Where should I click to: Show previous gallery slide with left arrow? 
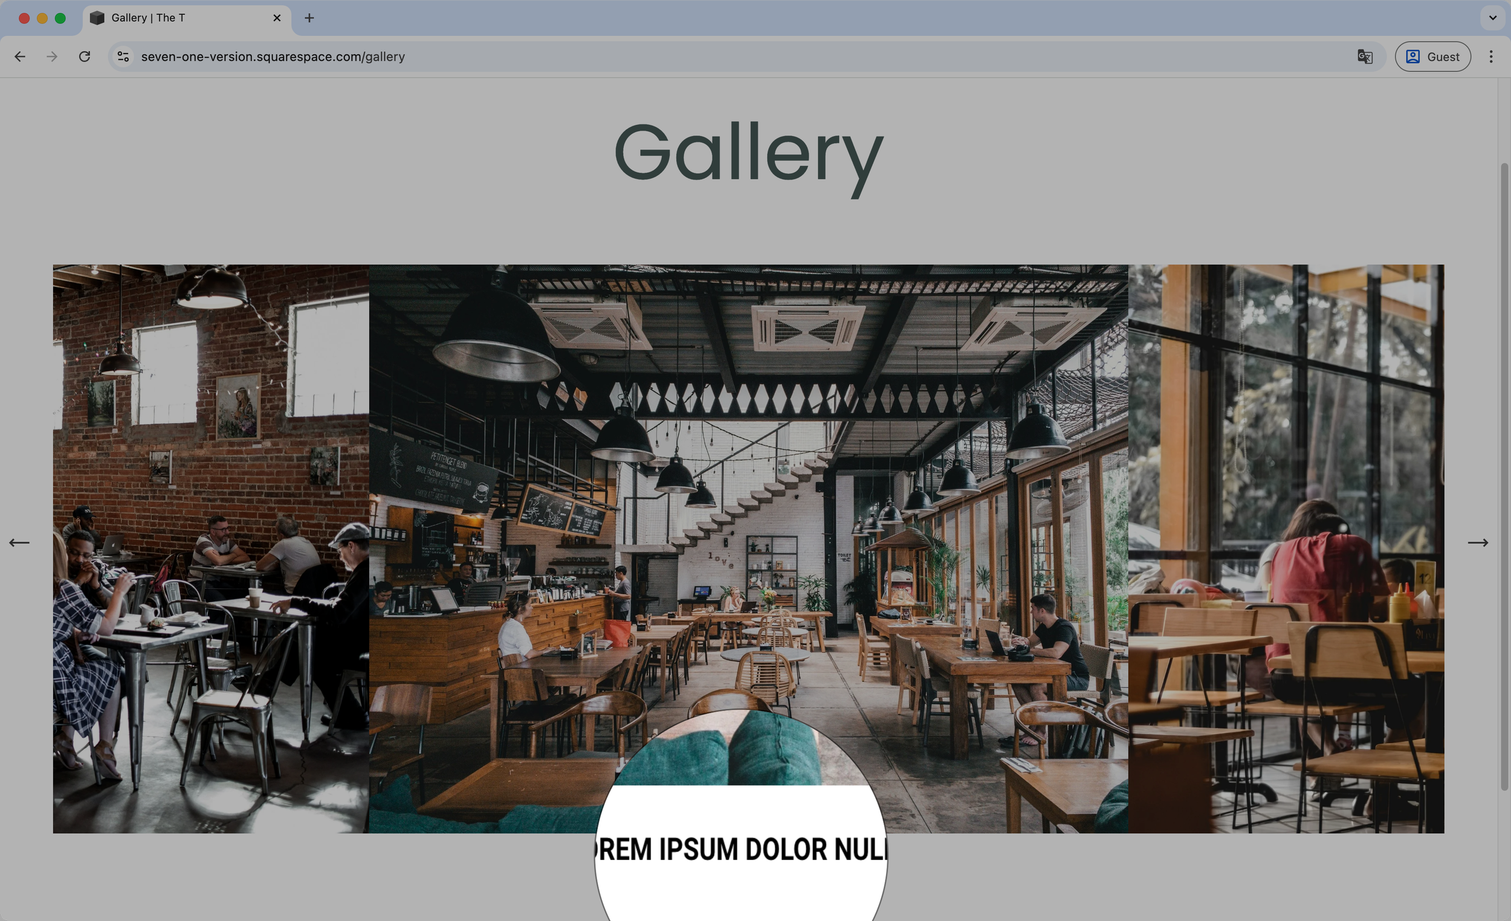point(19,542)
